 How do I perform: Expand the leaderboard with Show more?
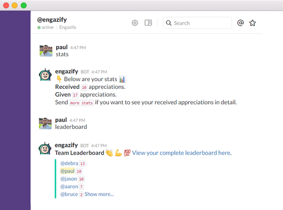(x=99, y=194)
